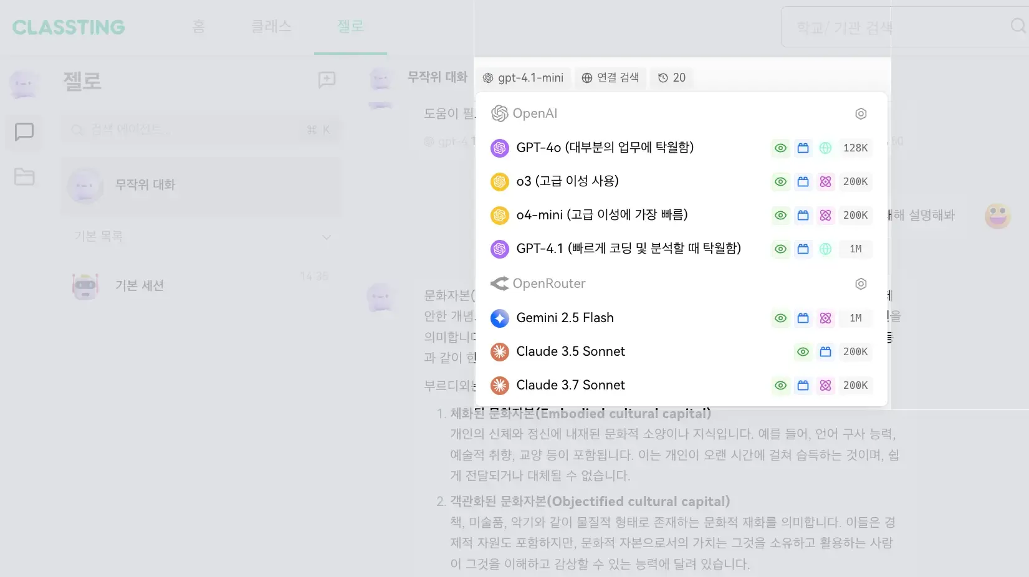Click the vision eye icon for Claude 3.5 Sonnet
This screenshot has height=577, width=1029.
pyautogui.click(x=803, y=351)
